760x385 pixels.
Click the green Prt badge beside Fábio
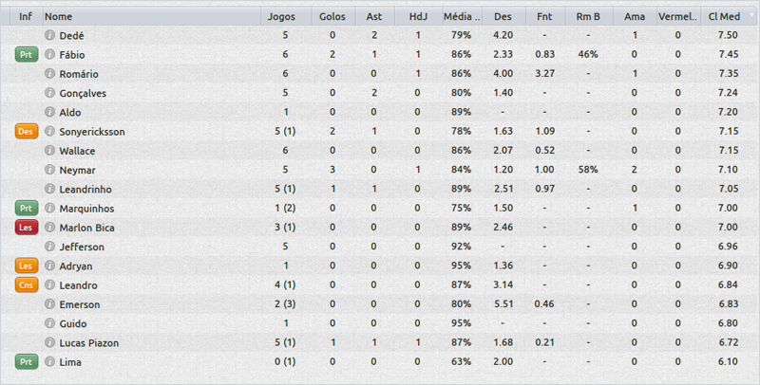click(26, 55)
